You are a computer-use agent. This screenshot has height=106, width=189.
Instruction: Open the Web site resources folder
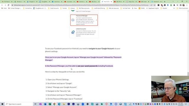(x=113, y=8)
